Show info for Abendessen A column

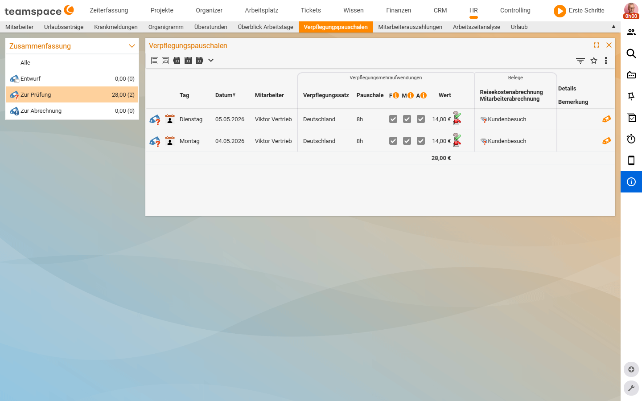tap(424, 95)
